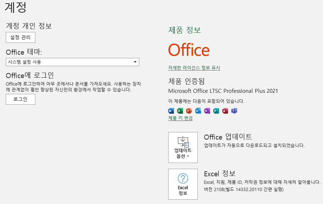Click the Teams app icon
Viewport: 323px width, 204px height.
(x=234, y=111)
